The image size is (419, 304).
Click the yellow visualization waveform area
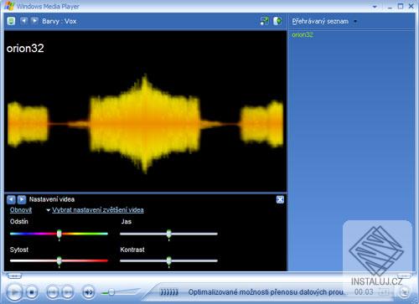click(x=145, y=124)
